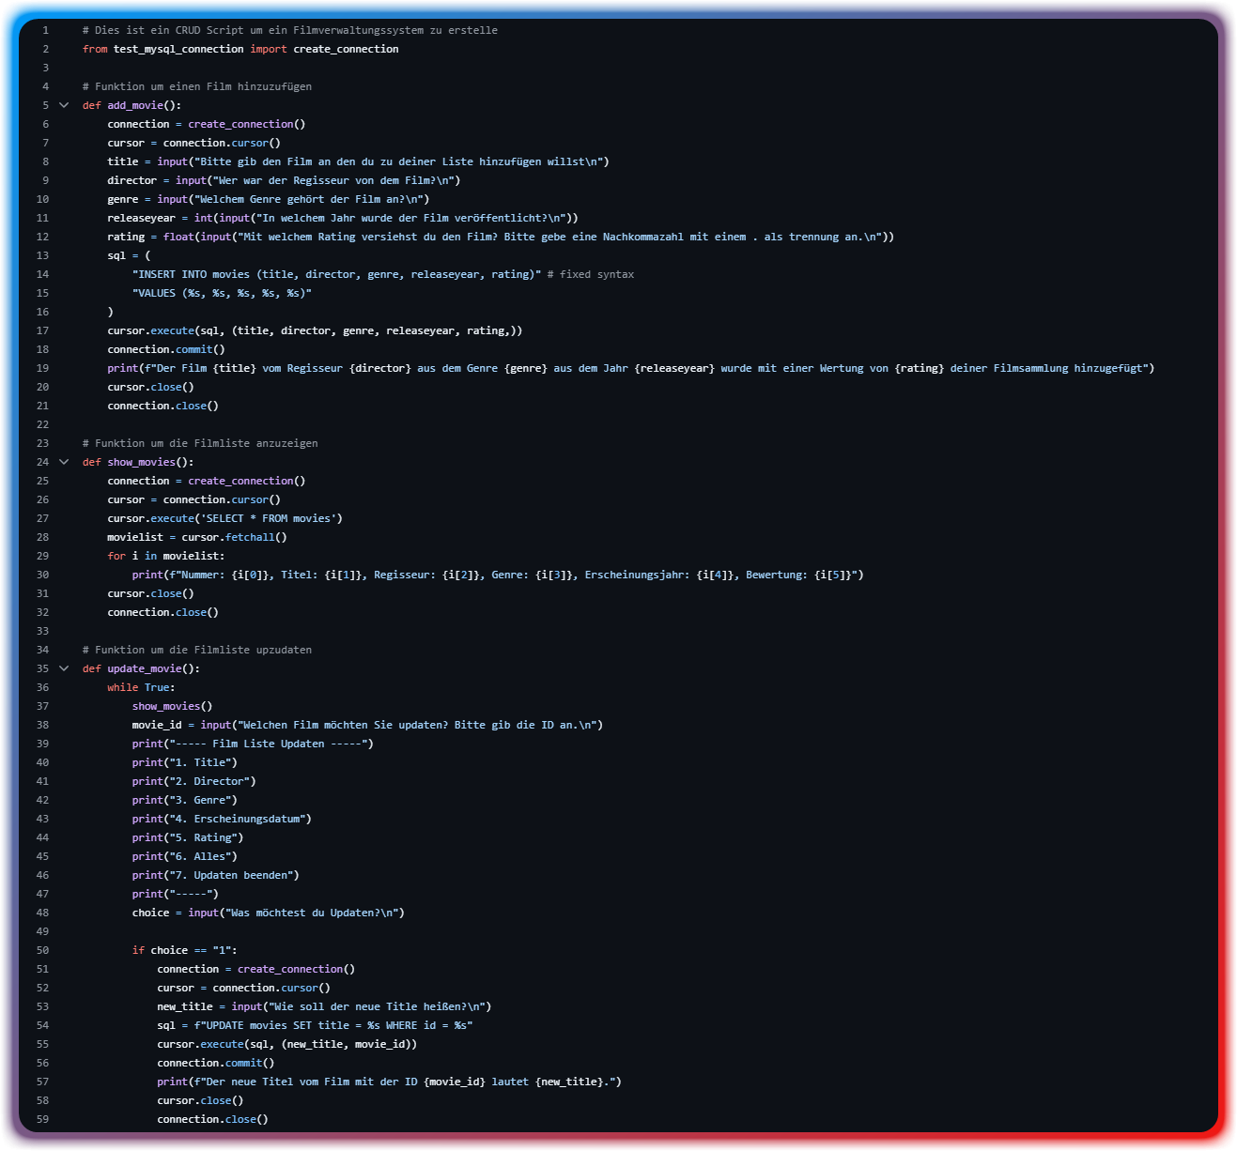This screenshot has width=1237, height=1151.
Task: Collapse the add_movie function fold arrow
Action: tap(64, 105)
